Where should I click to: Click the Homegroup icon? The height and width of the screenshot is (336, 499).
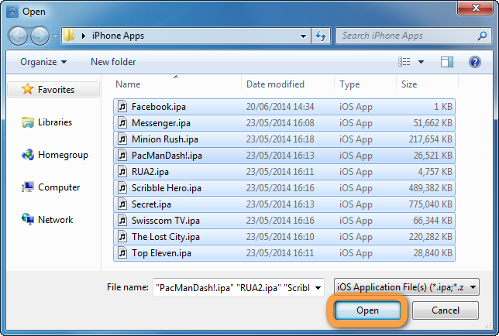[28, 155]
